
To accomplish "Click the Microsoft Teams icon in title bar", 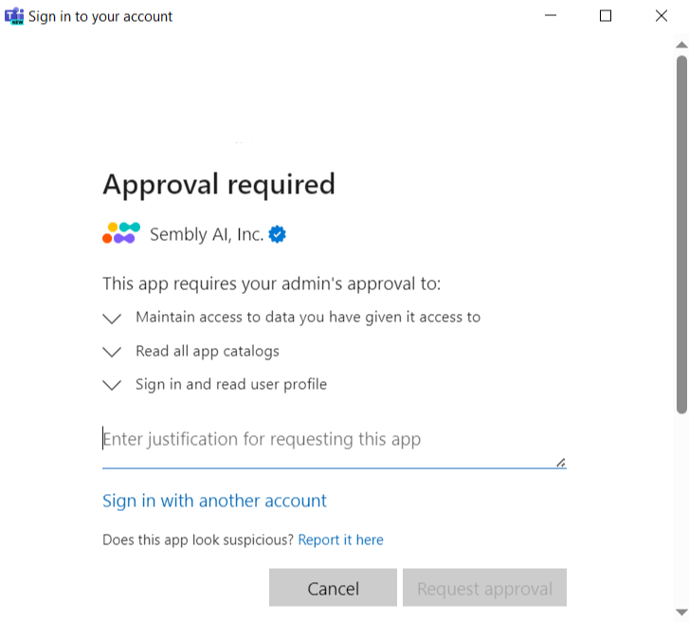I will (x=14, y=16).
